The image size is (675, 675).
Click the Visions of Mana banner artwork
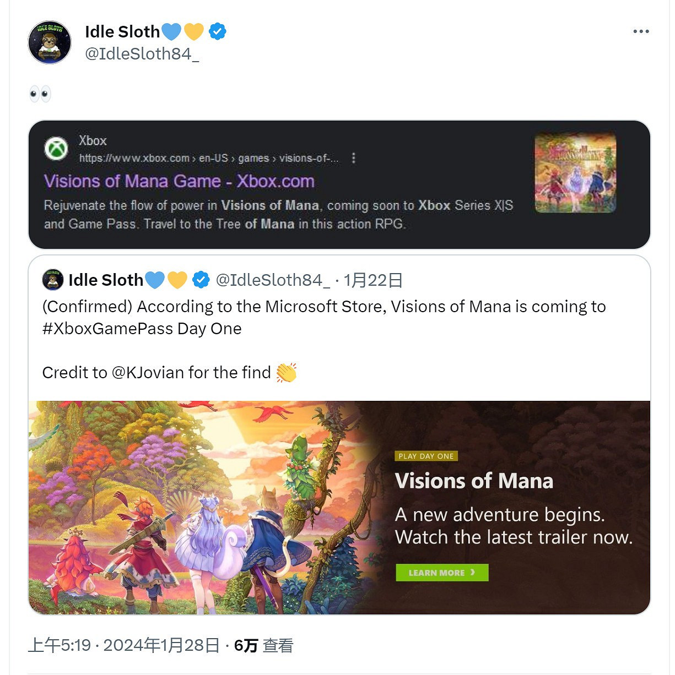pyautogui.click(x=204, y=507)
